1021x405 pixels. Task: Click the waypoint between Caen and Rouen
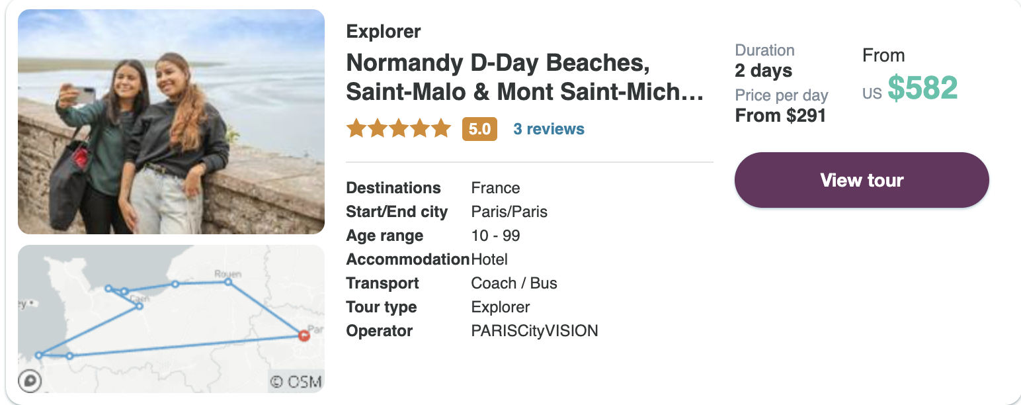click(x=175, y=284)
